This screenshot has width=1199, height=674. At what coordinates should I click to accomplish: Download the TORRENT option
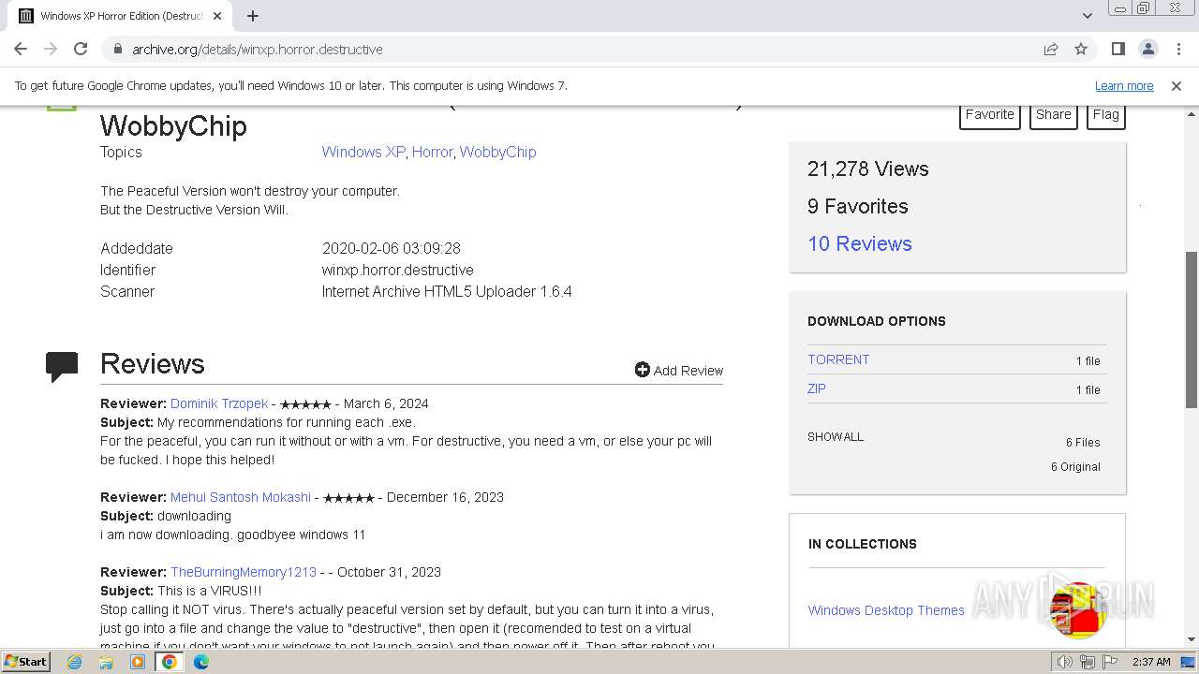tap(838, 359)
